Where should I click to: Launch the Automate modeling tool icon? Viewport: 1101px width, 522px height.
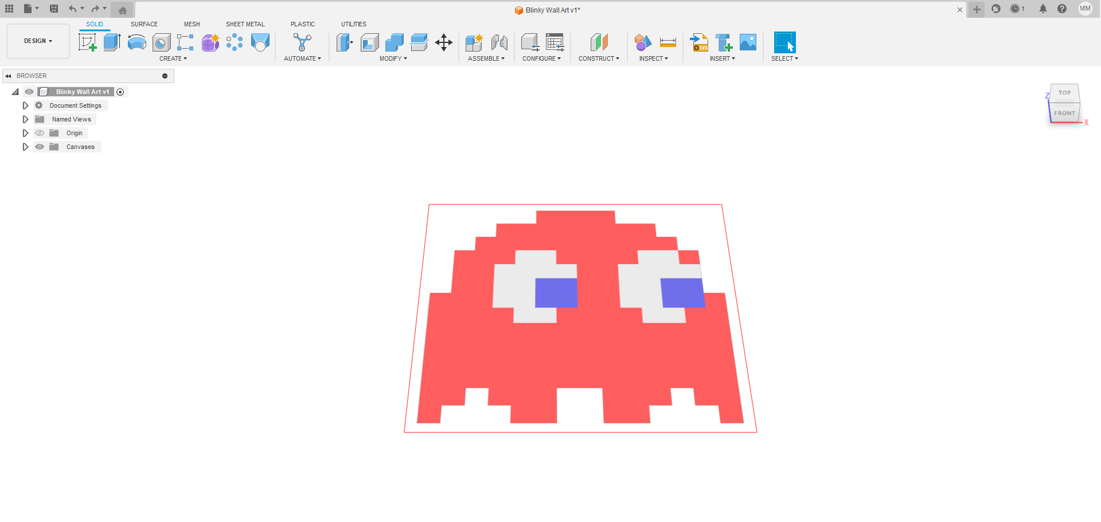(x=302, y=42)
